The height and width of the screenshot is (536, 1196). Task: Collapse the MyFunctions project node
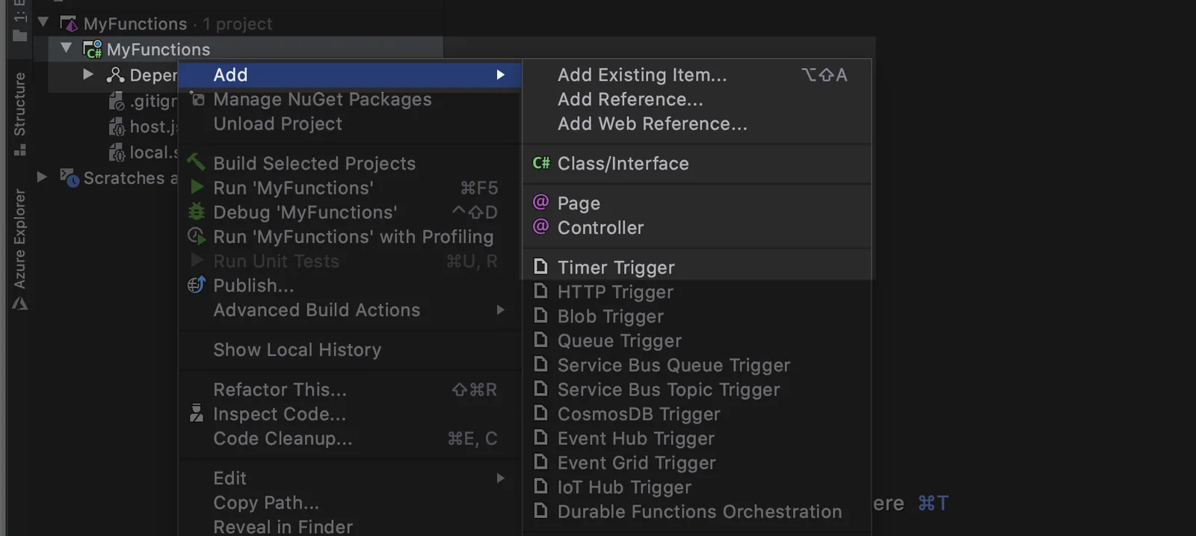click(x=67, y=48)
